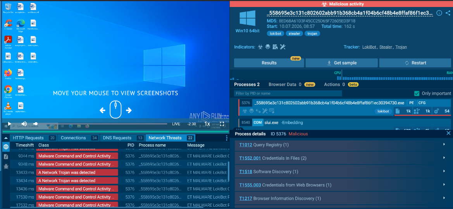Collapse the network panel with the up arrow
The image size is (453, 209).
[6, 138]
